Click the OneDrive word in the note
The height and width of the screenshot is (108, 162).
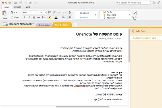79,86
